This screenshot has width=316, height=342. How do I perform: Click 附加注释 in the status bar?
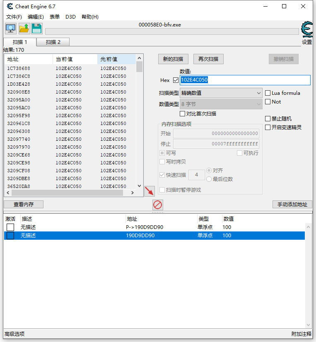[302, 334]
